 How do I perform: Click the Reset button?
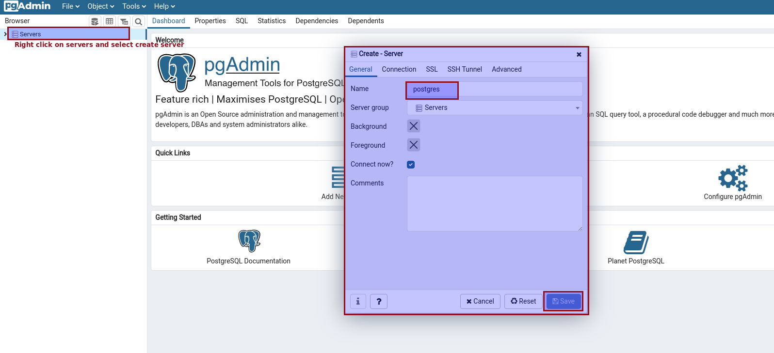[523, 301]
